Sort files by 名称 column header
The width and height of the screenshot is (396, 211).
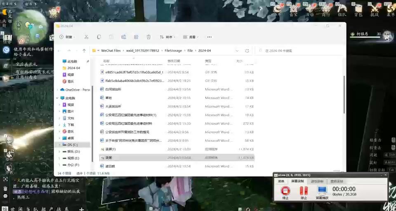[x=106, y=61]
